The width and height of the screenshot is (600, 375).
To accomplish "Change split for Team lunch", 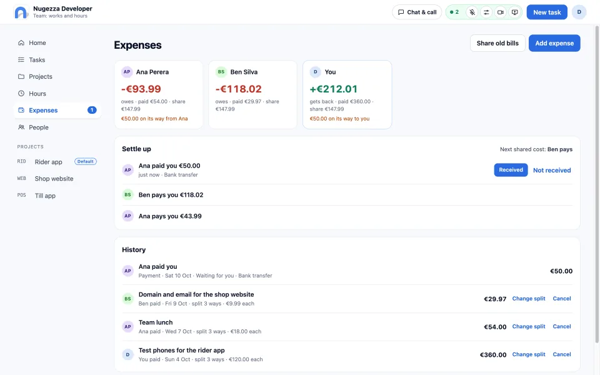I will pos(529,326).
